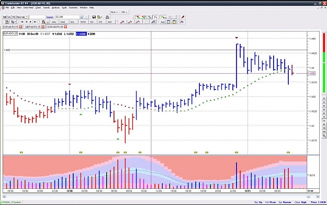Click the Auto scale button
The height and width of the screenshot is (205, 327).
point(163,22)
